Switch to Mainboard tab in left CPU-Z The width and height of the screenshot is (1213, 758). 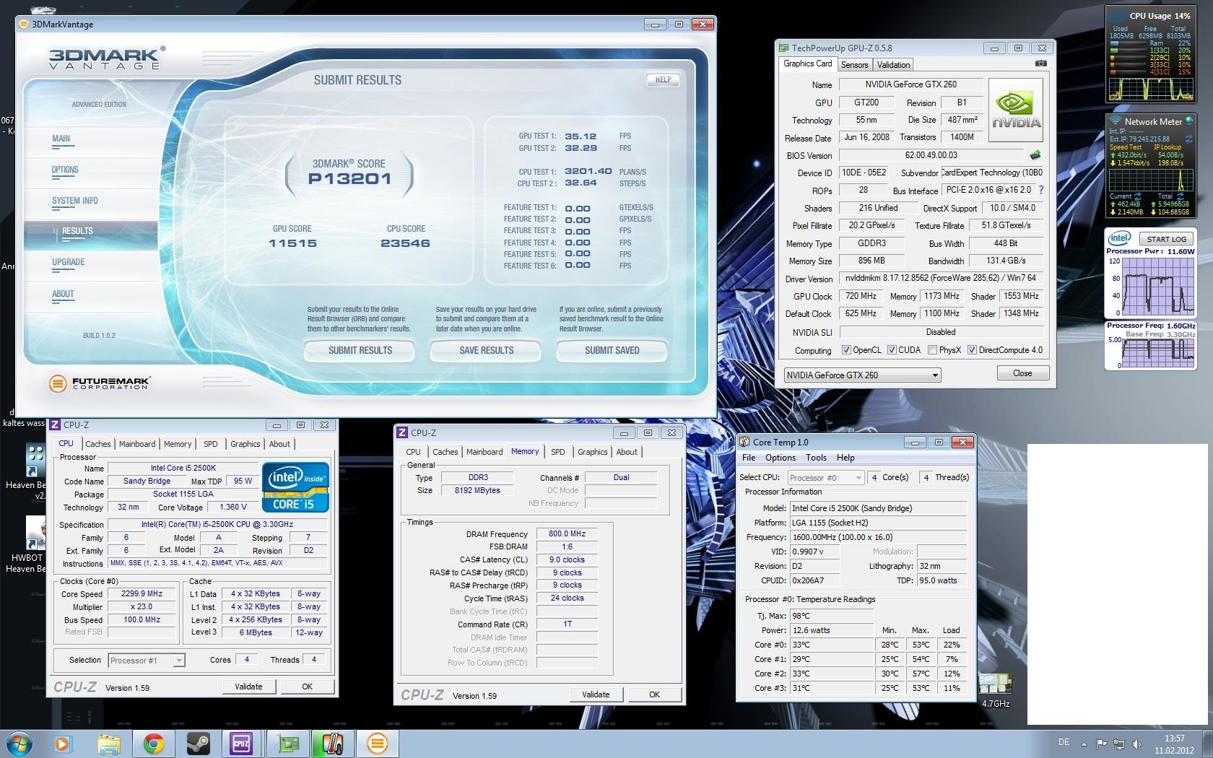pyautogui.click(x=137, y=444)
